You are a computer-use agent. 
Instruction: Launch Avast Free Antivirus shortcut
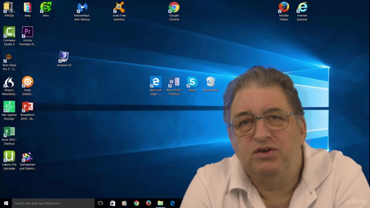[119, 12]
